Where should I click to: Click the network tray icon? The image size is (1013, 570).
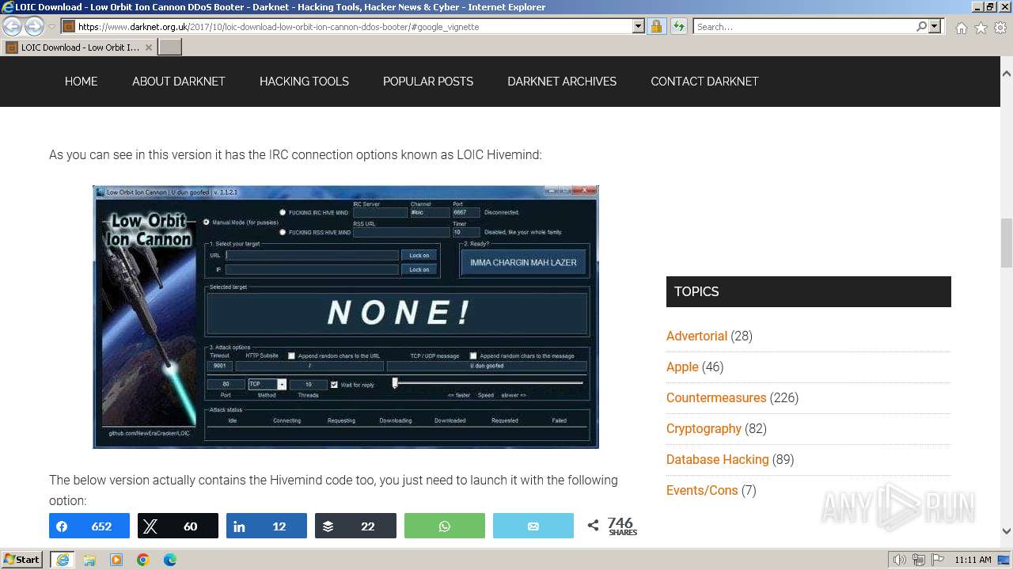tap(918, 560)
